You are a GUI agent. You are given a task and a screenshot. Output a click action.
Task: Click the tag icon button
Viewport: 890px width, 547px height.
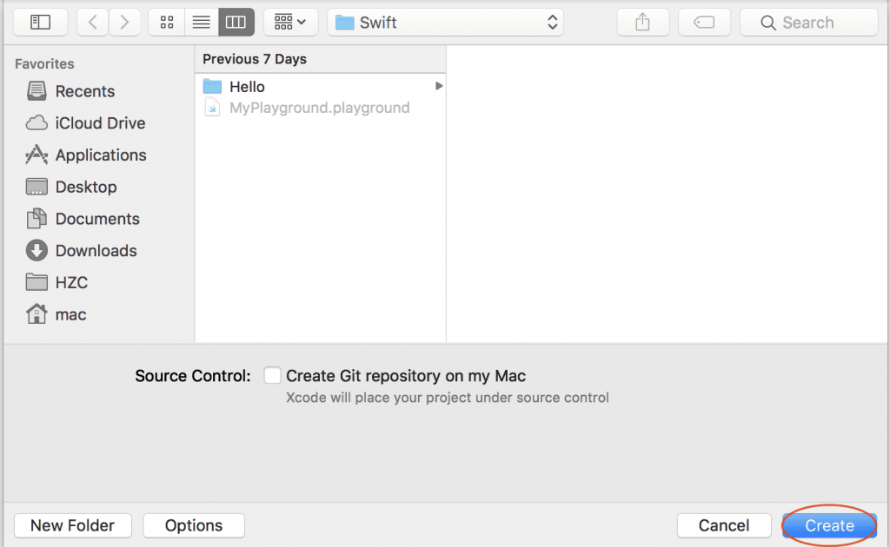(x=704, y=23)
